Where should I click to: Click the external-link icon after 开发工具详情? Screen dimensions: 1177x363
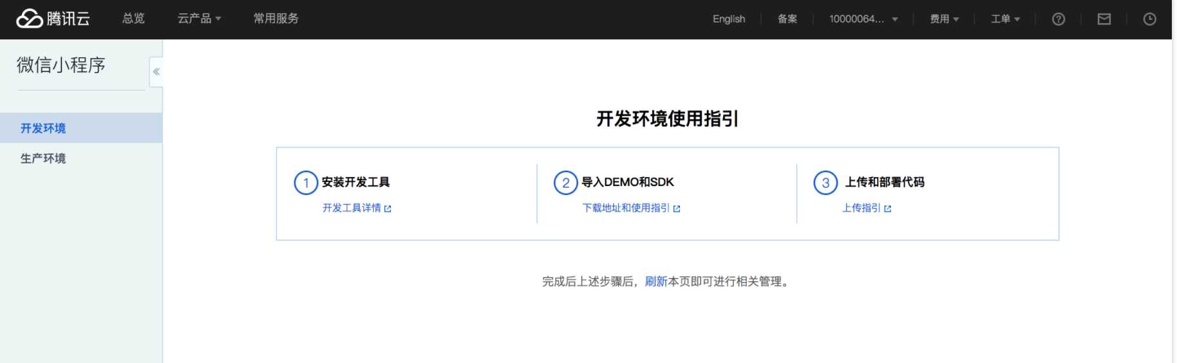388,209
